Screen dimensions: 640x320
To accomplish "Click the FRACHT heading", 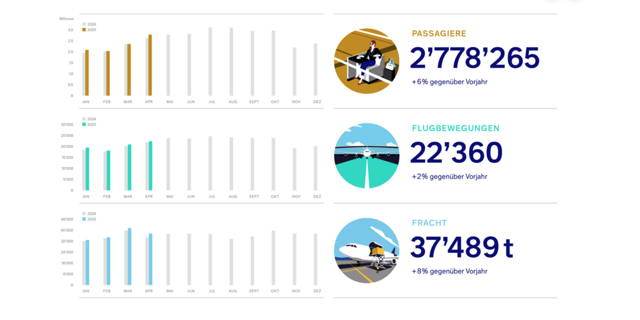I will point(429,223).
